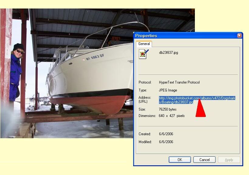Click the Address (URL) label
The width and height of the screenshot is (249, 175).
(145, 99)
